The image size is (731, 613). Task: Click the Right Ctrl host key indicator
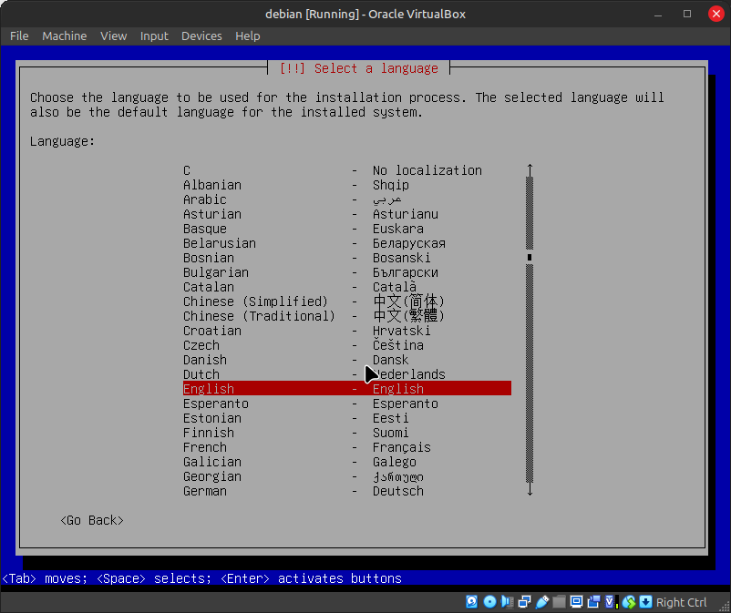click(681, 602)
